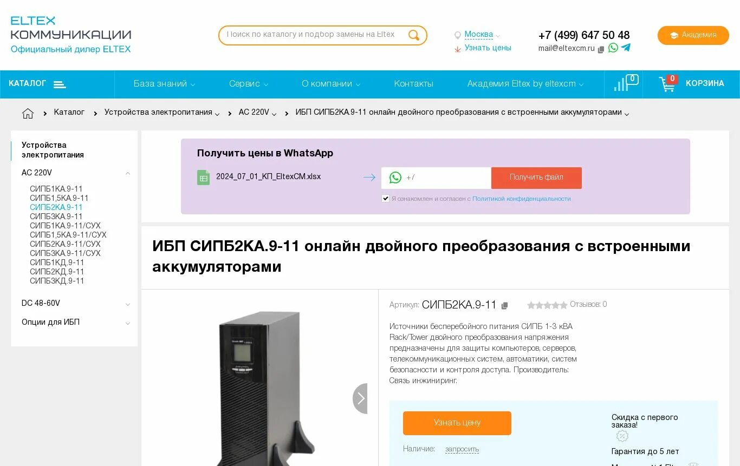
Task: Expand Опции для ИБП section
Action: 128,323
